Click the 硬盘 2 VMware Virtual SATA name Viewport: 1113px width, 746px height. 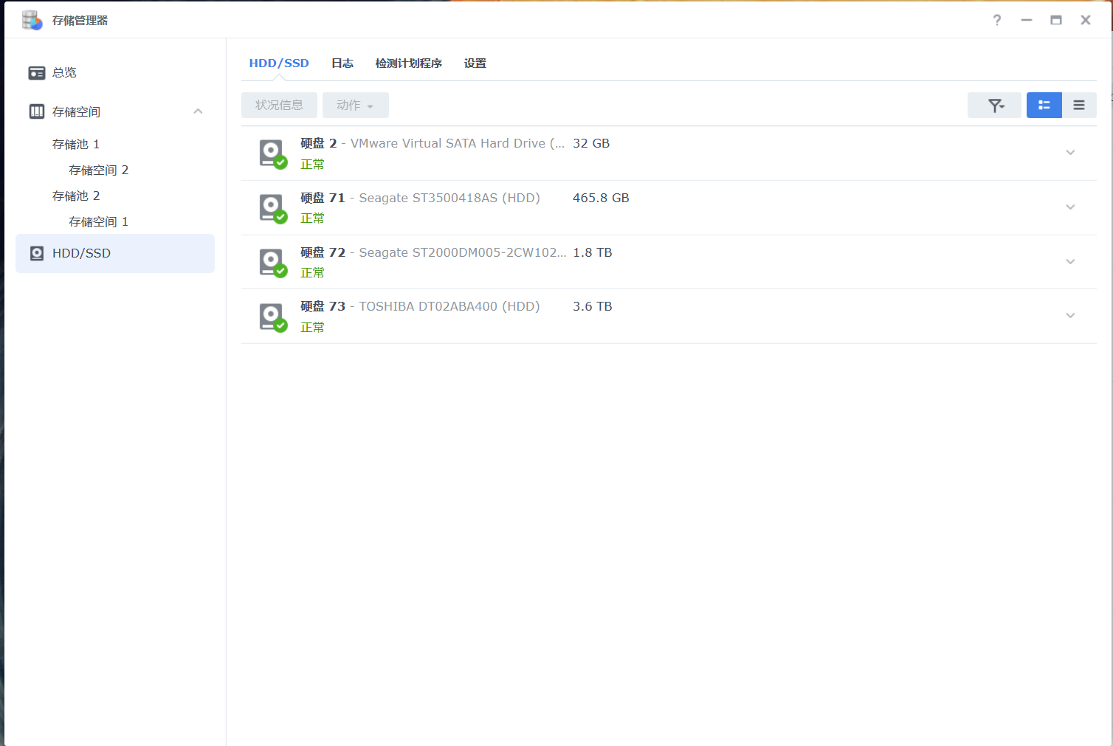click(x=433, y=144)
